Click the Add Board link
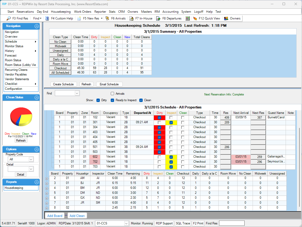Viewport: 302px width, 227px height. (x=55, y=216)
